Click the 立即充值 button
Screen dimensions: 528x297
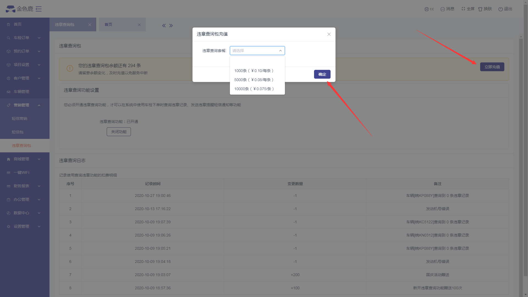[x=492, y=67]
